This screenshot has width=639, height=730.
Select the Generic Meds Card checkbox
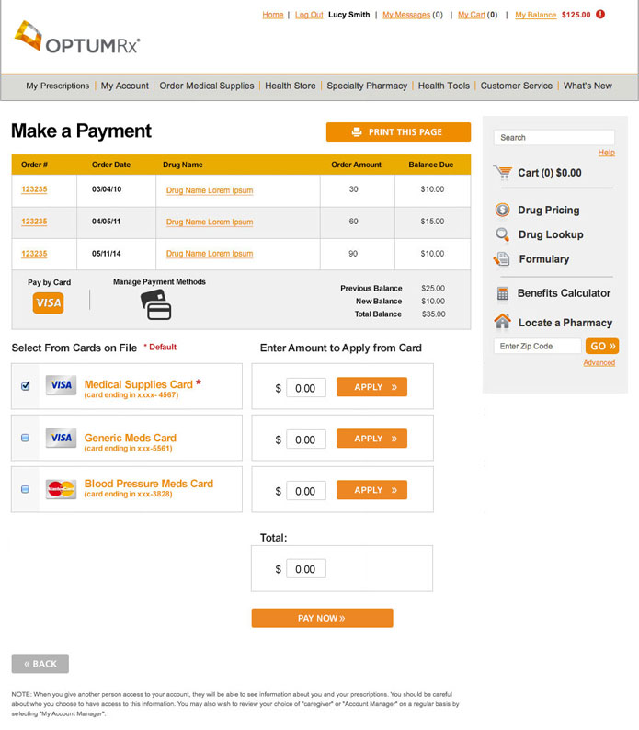pos(26,439)
